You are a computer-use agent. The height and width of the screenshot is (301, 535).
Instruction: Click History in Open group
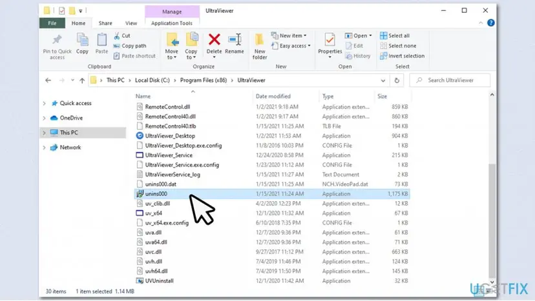(358, 56)
